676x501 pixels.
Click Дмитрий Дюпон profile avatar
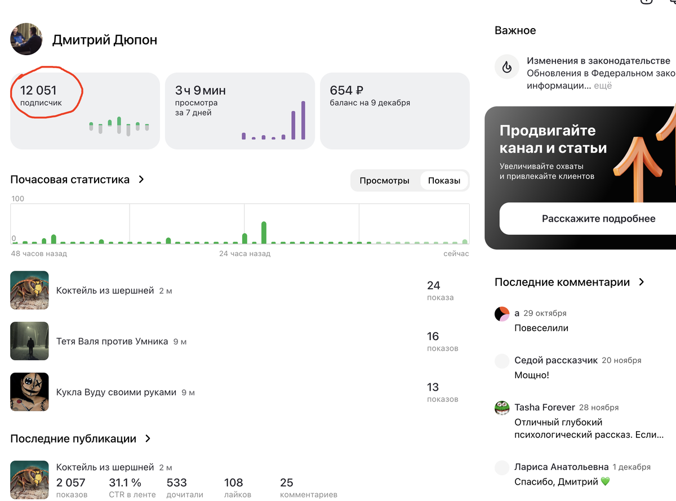click(26, 39)
